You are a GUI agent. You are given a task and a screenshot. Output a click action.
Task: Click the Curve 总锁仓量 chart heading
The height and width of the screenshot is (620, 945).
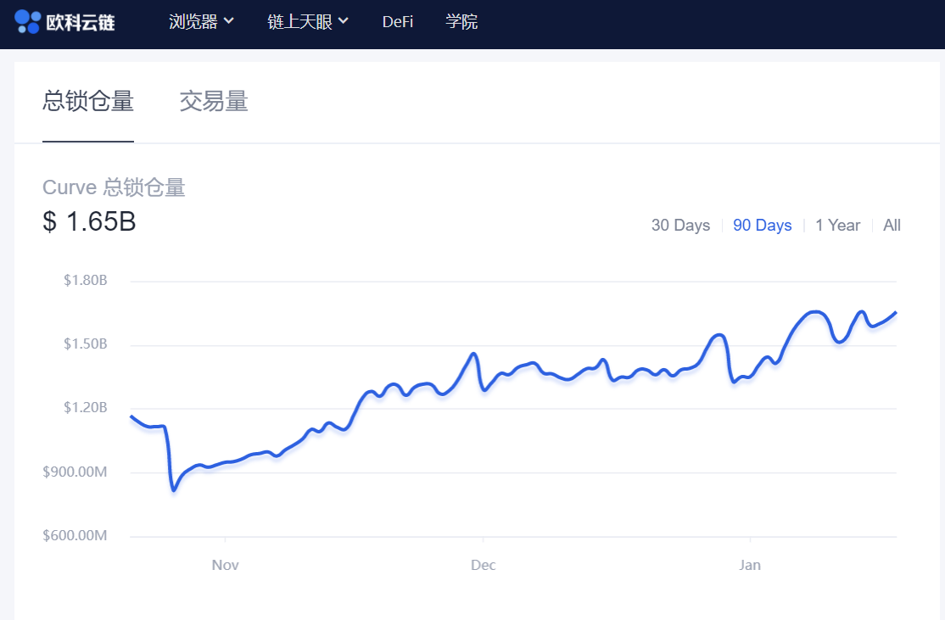click(x=114, y=187)
